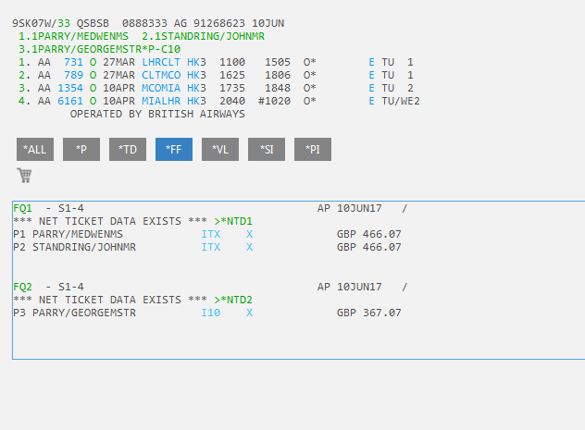The width and height of the screenshot is (585, 430).
Task: Select the *TD button
Action: (x=128, y=150)
